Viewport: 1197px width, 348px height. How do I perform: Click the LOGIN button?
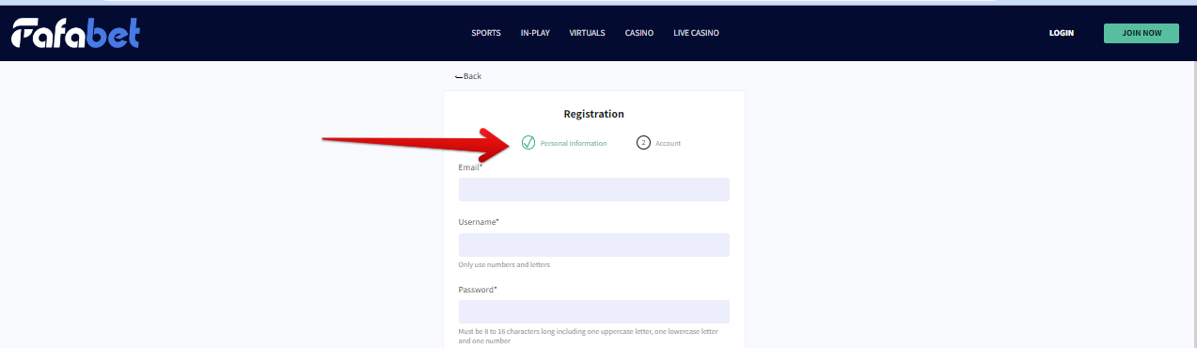tap(1062, 33)
